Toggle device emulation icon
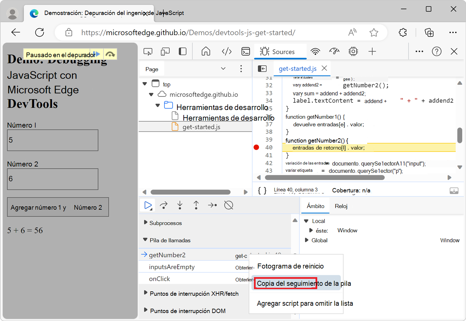 [x=165, y=52]
